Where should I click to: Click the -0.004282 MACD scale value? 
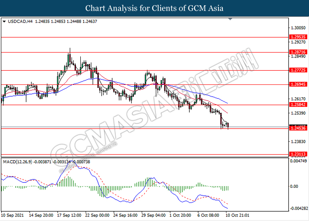point(298,209)
